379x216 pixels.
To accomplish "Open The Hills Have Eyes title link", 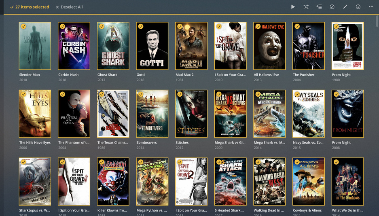I will tap(35, 142).
